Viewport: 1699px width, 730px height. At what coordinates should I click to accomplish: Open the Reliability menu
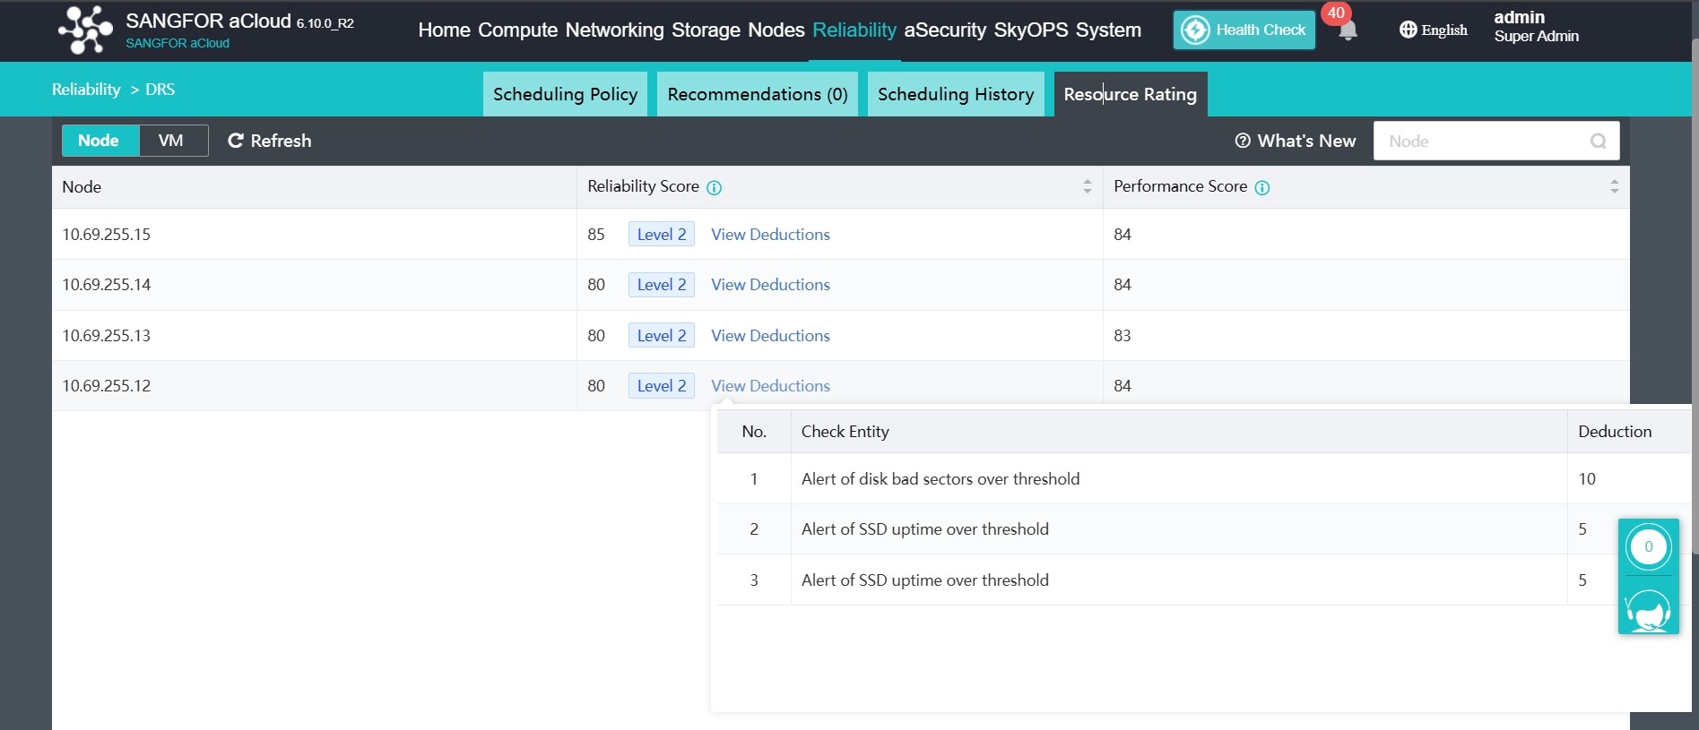[x=854, y=30]
